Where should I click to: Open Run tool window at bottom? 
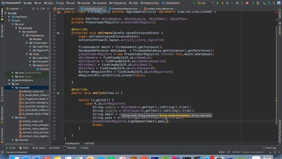11,148
